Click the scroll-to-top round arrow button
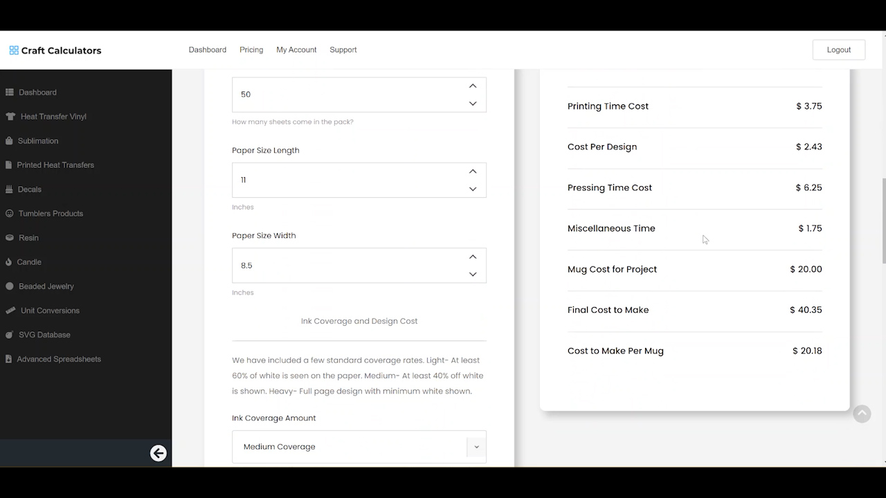Viewport: 886px width, 498px height. click(x=862, y=414)
